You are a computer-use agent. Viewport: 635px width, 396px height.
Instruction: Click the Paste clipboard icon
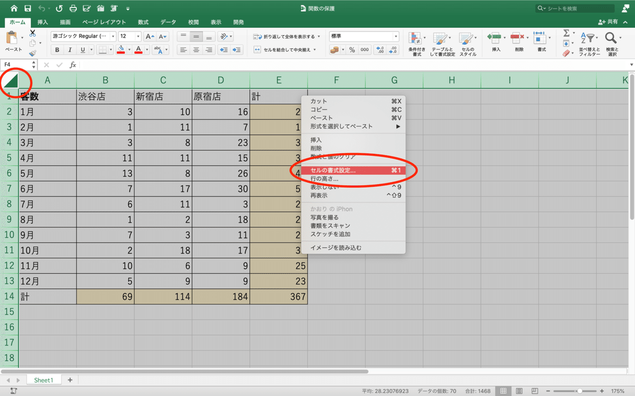pyautogui.click(x=12, y=38)
